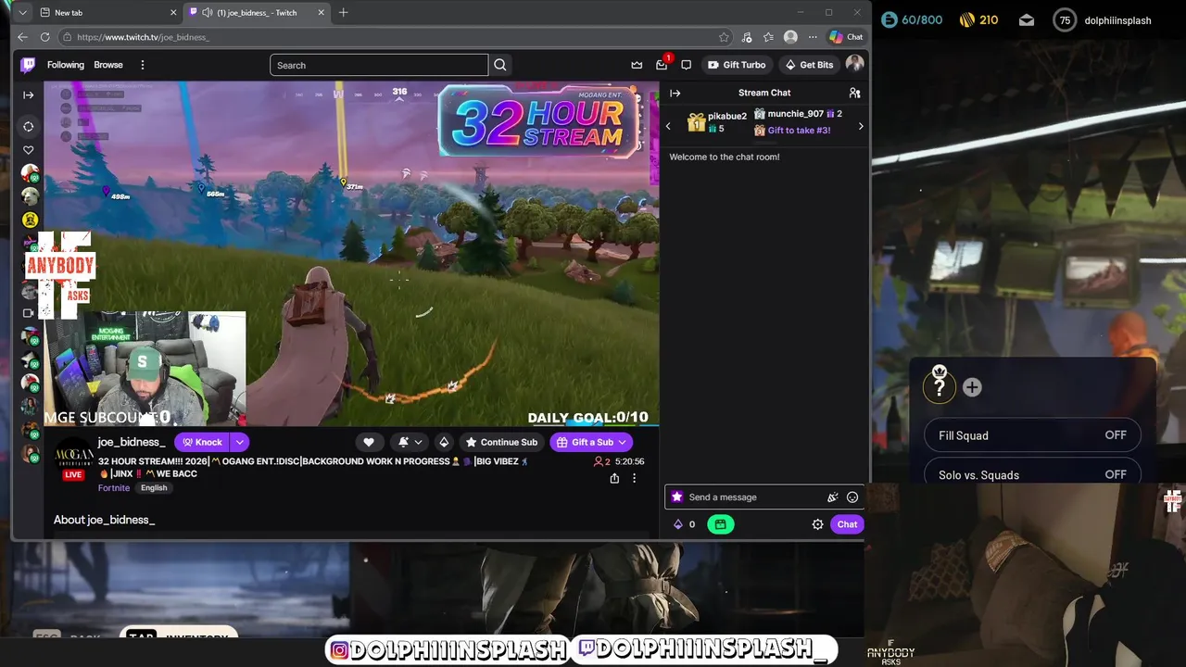Image resolution: width=1186 pixels, height=667 pixels.
Task: Toggle the Fill Squad switch in game window
Action: tap(1032, 435)
